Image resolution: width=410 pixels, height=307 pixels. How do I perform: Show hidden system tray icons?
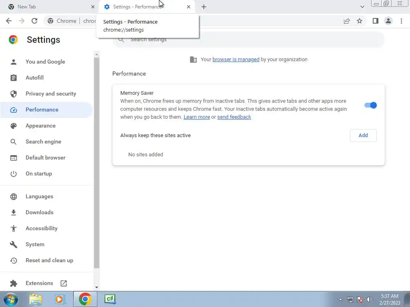tap(340, 299)
